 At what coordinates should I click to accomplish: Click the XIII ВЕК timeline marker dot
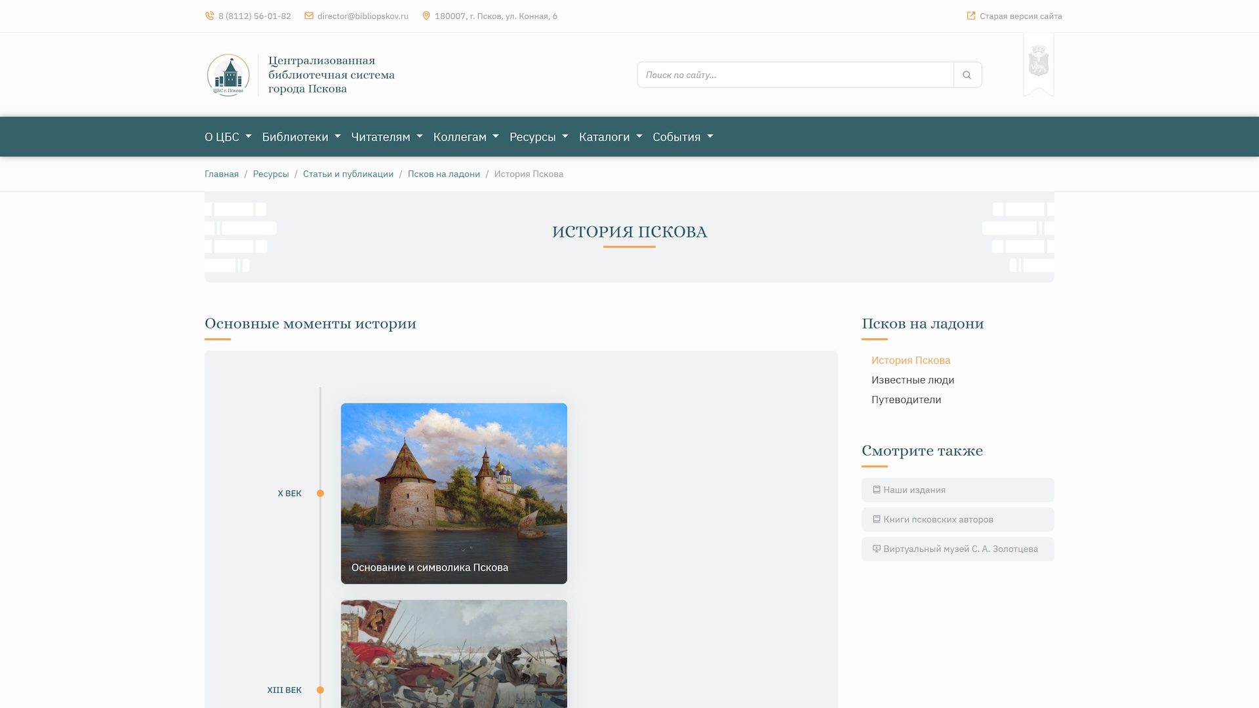[x=320, y=690]
